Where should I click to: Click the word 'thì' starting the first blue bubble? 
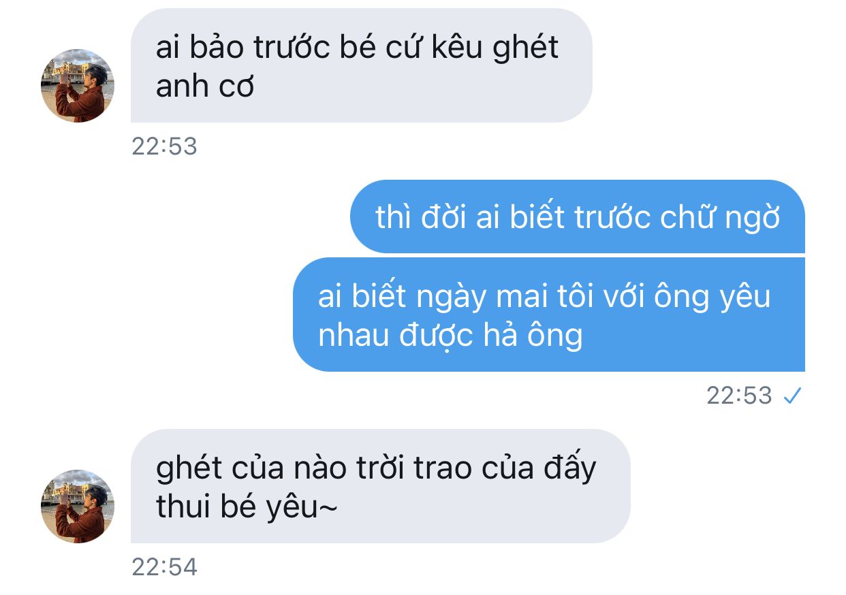pos(394,217)
